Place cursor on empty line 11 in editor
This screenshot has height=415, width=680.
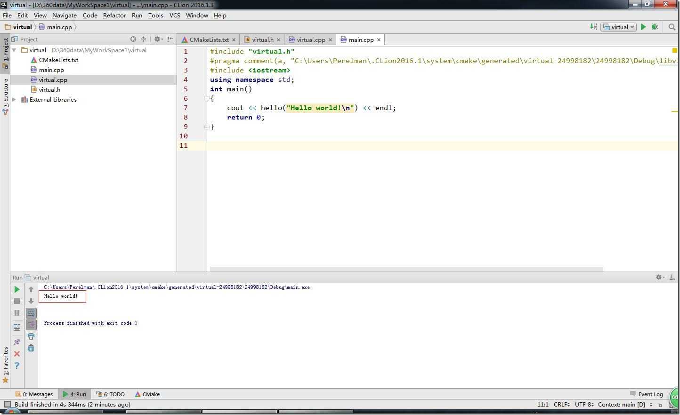coord(443,145)
